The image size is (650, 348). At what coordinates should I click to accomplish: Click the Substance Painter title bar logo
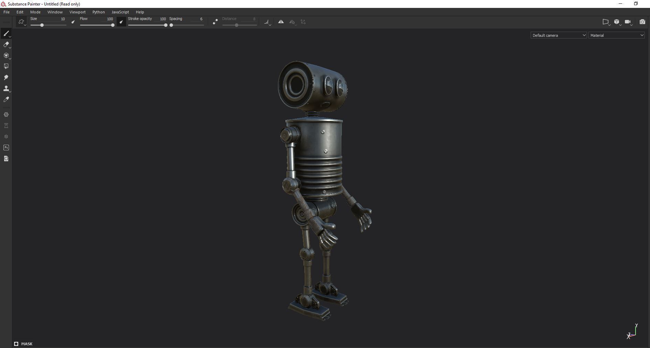pos(3,4)
